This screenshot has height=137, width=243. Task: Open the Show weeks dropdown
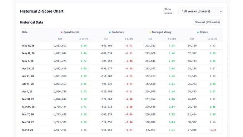(x=200, y=11)
